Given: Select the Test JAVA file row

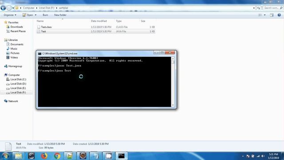Looking at the screenshot, I should tap(96, 32).
